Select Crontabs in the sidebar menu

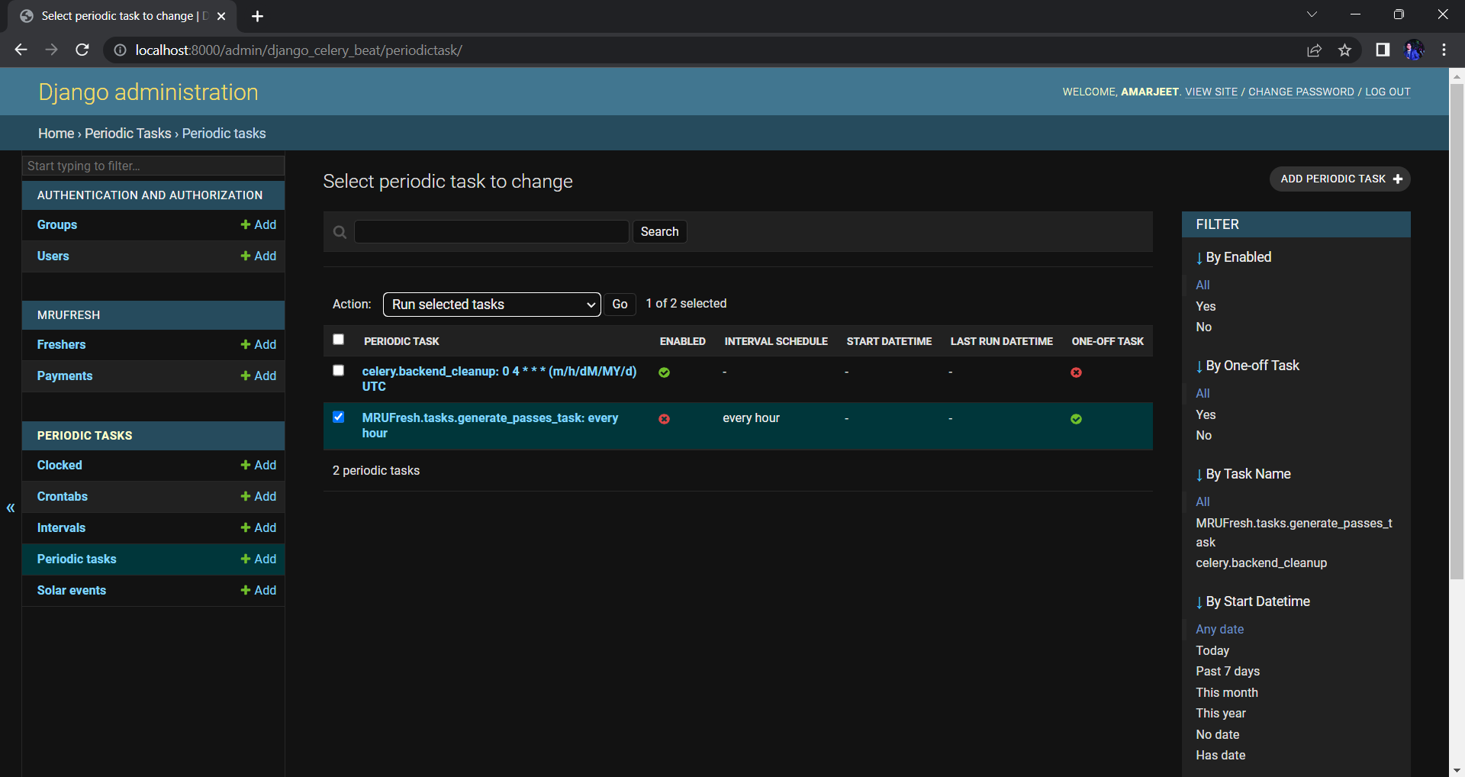pyautogui.click(x=63, y=497)
